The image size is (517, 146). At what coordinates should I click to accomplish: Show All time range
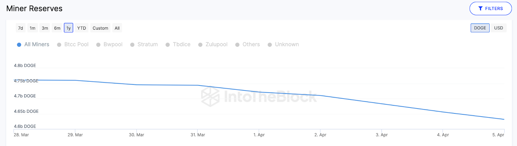pos(117,28)
